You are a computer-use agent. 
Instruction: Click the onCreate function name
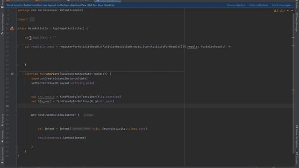point(53,74)
